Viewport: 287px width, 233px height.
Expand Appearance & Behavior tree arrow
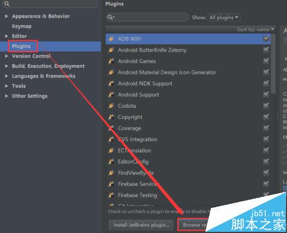(x=6, y=16)
